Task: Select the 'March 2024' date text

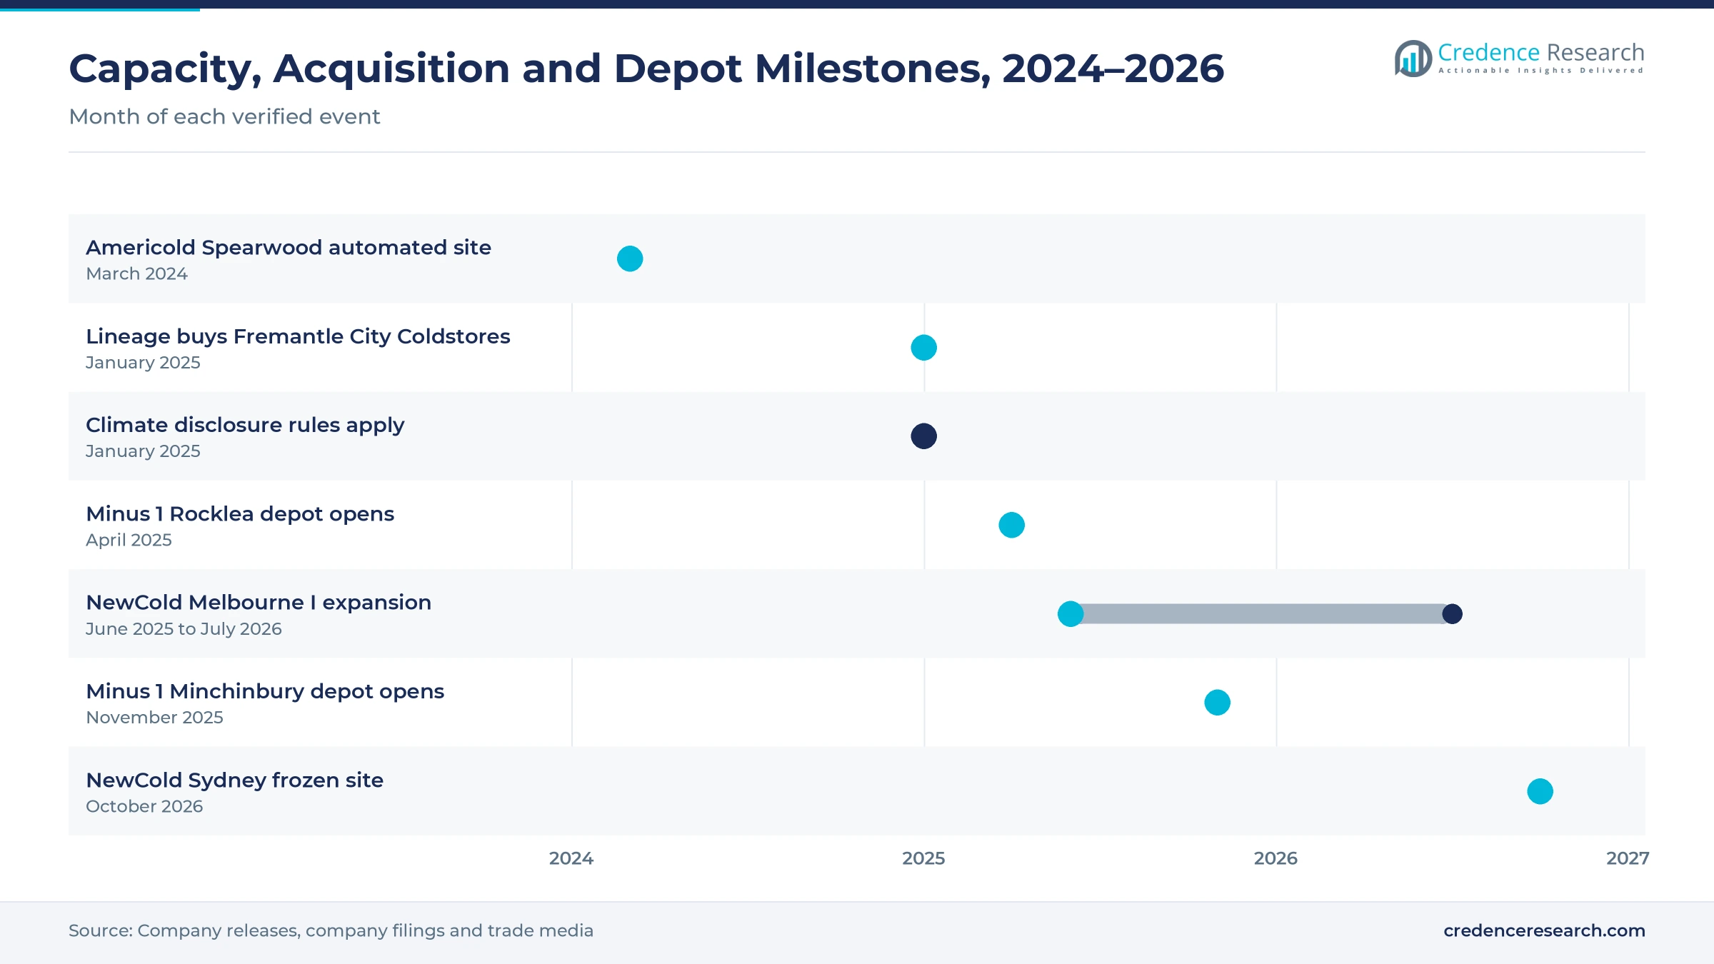Action: pos(136,274)
